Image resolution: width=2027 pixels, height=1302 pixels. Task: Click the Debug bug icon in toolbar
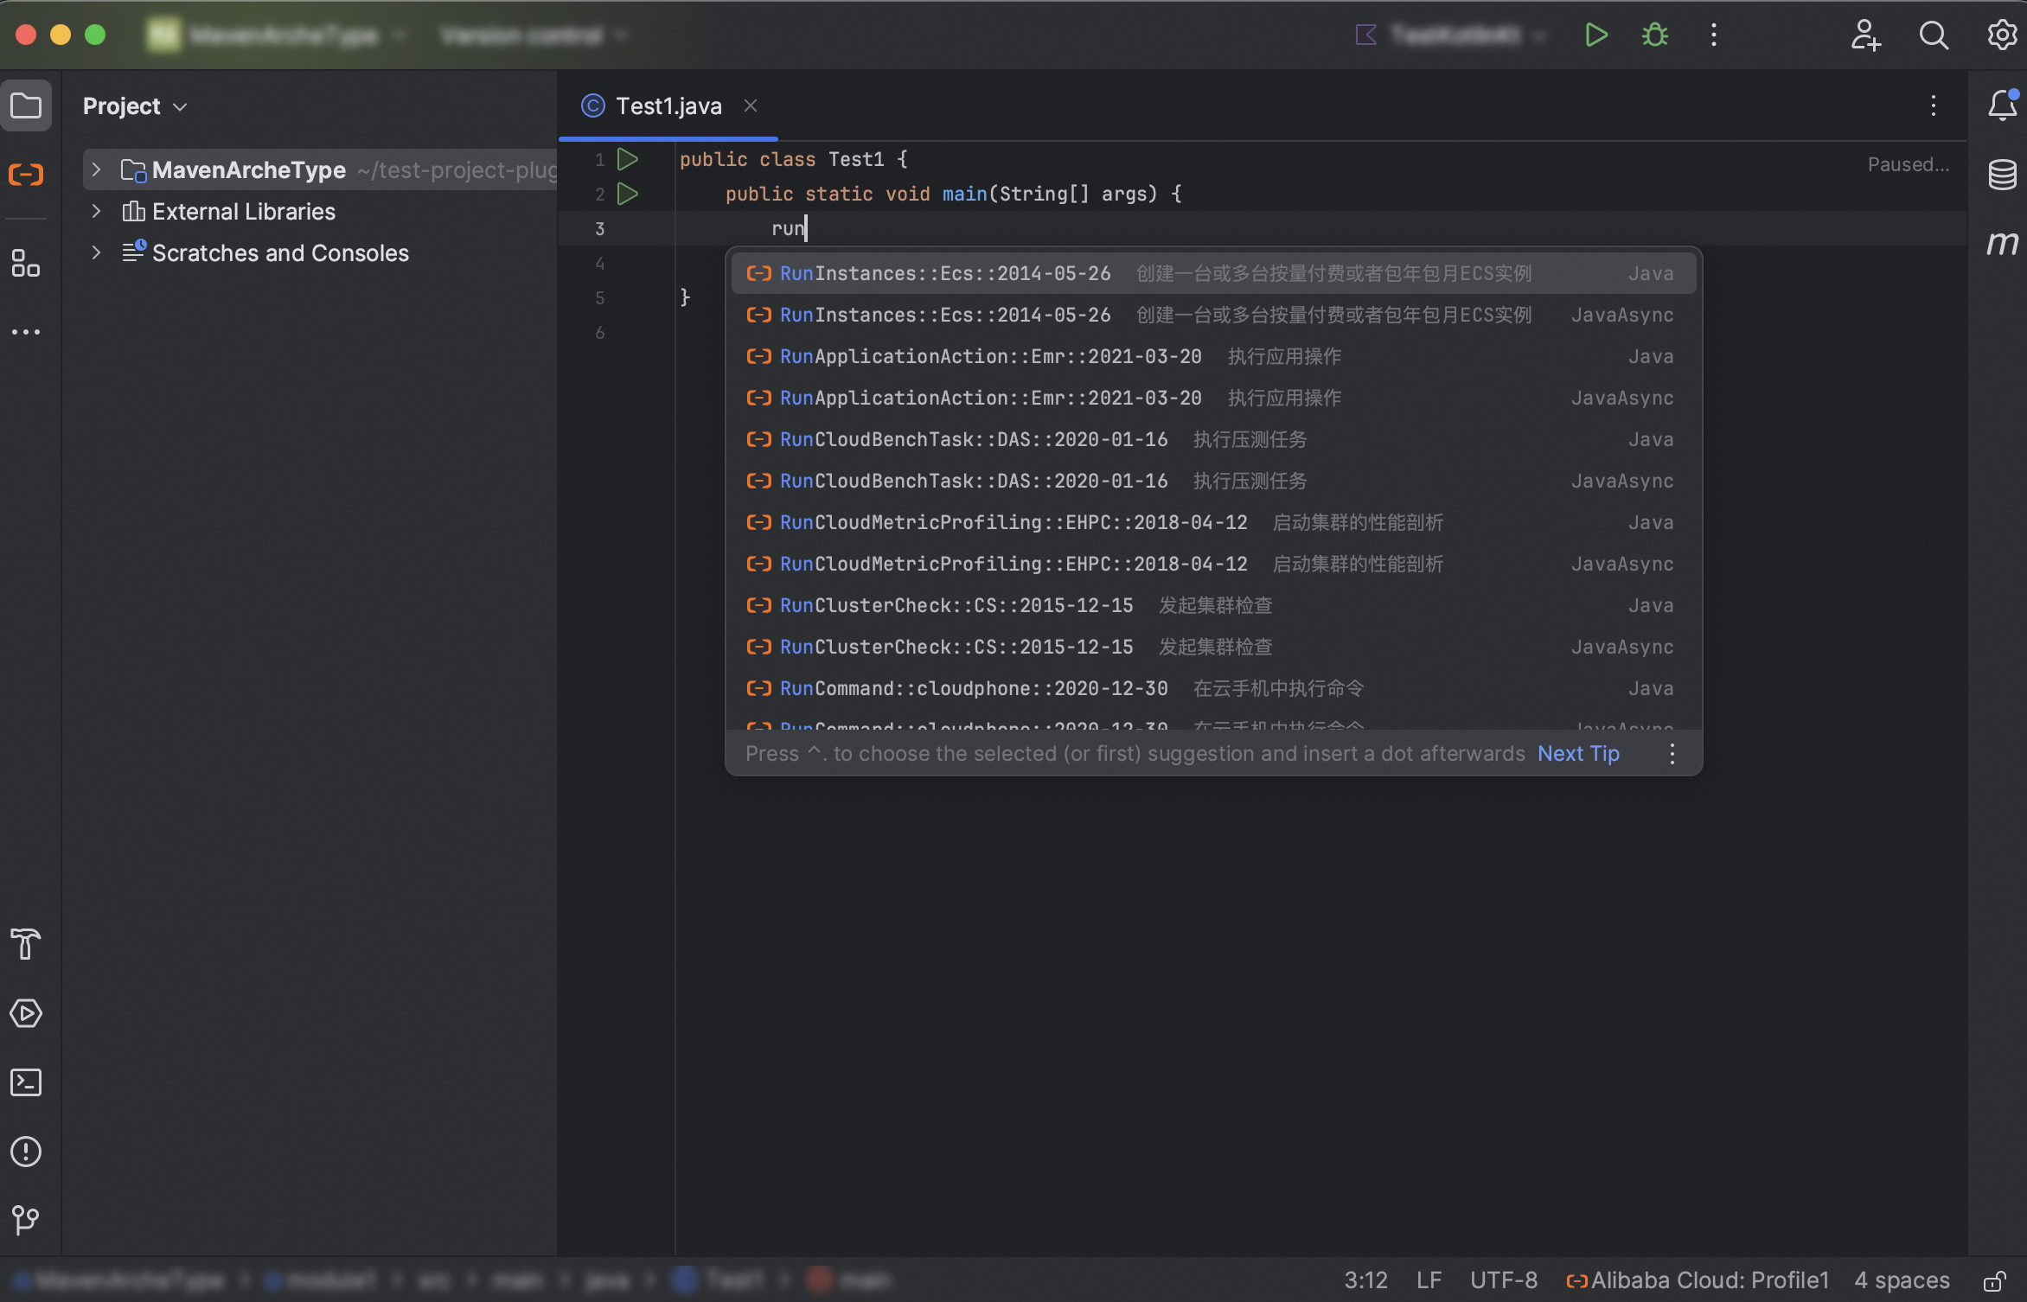tap(1654, 35)
